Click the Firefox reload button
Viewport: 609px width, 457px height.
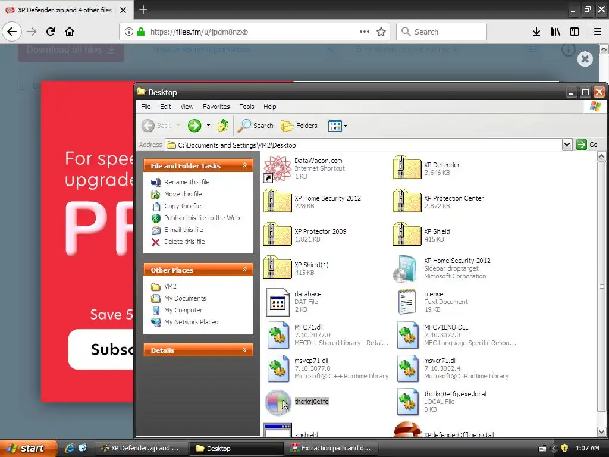click(51, 32)
